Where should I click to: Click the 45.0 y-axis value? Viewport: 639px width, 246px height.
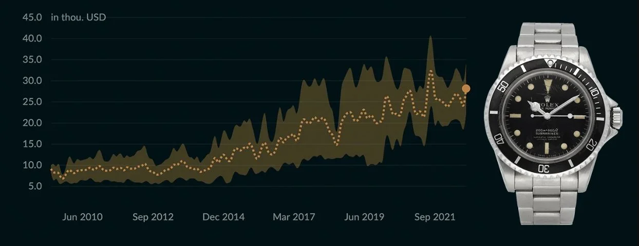[x=32, y=17]
